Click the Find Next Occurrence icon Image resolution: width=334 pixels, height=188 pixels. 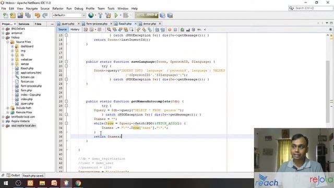click(120, 30)
